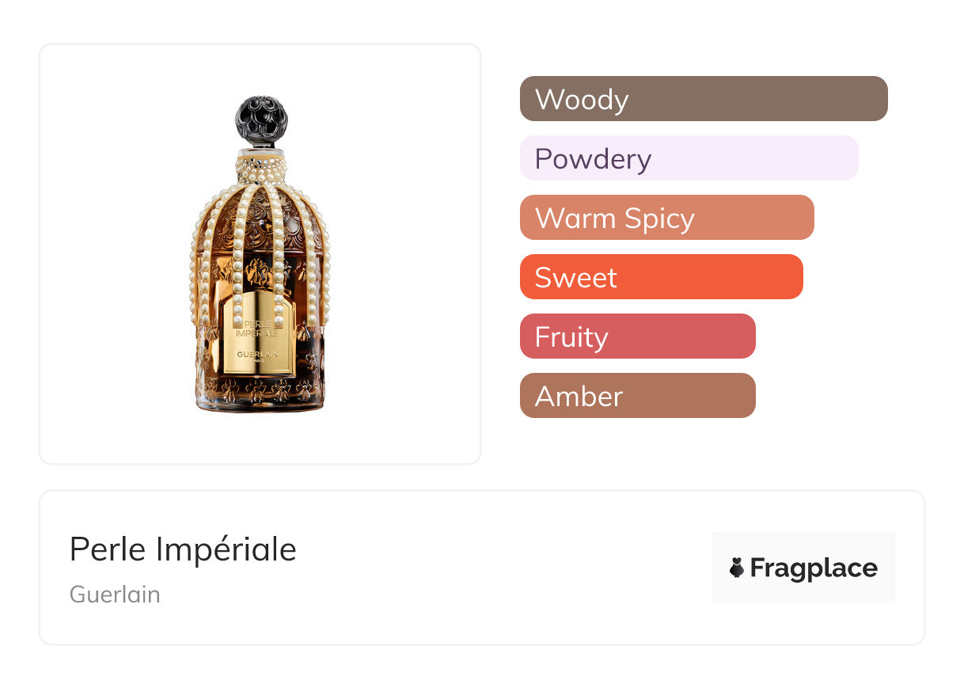
Task: Open the Perle Impériale fragrance title
Action: 183,549
